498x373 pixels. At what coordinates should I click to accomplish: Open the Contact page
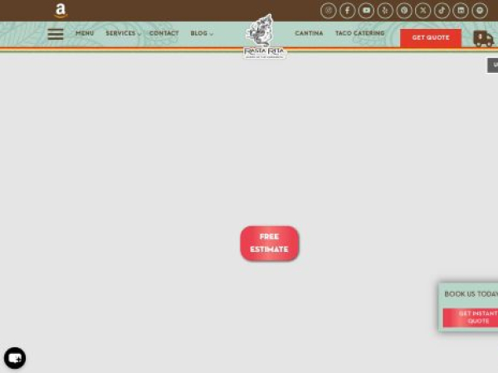(x=164, y=34)
